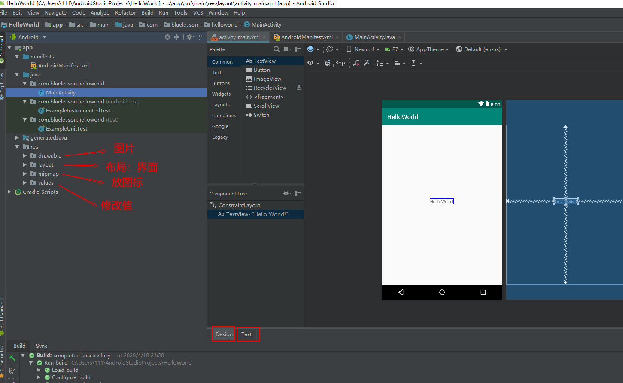
Task: Click the Infer Constraints magic wand icon
Action: 367,63
